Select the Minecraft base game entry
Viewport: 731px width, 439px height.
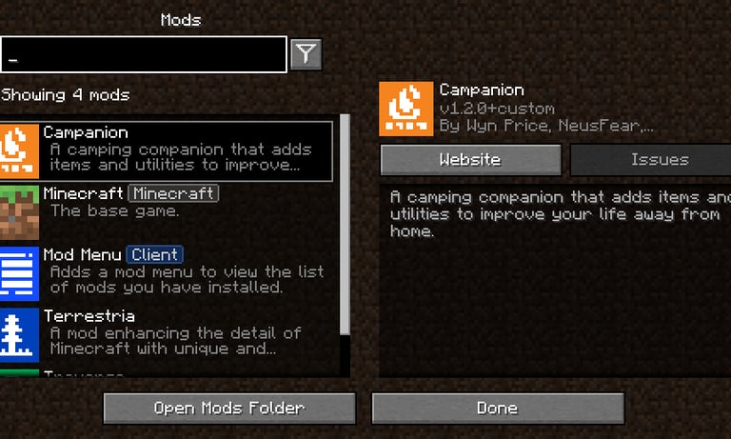point(167,212)
